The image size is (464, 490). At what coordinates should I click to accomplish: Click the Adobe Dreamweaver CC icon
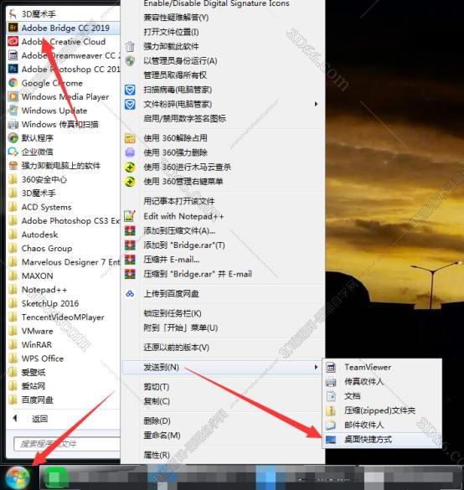pos(13,55)
